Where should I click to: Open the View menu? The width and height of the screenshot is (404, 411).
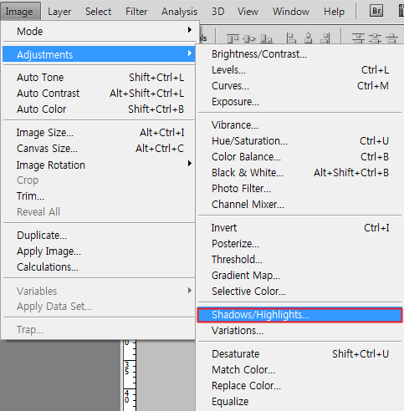(x=248, y=12)
